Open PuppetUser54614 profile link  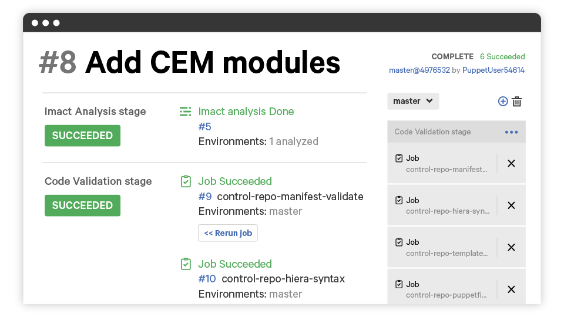click(x=493, y=70)
